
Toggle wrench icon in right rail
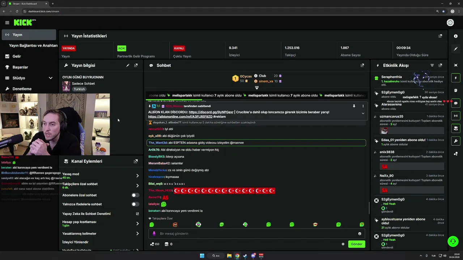pos(456,141)
